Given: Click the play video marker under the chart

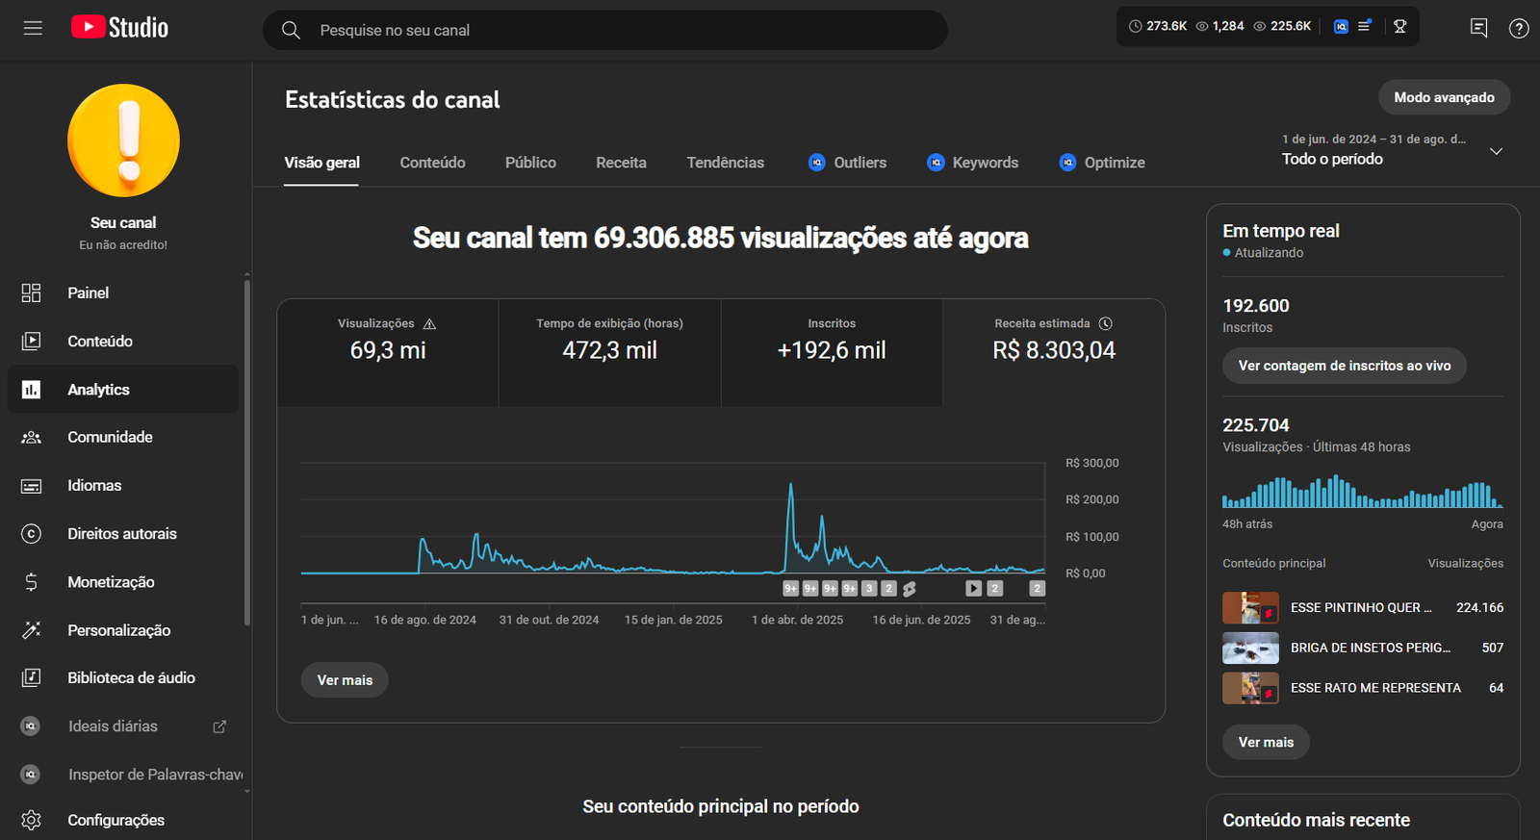Looking at the screenshot, I should [x=973, y=588].
